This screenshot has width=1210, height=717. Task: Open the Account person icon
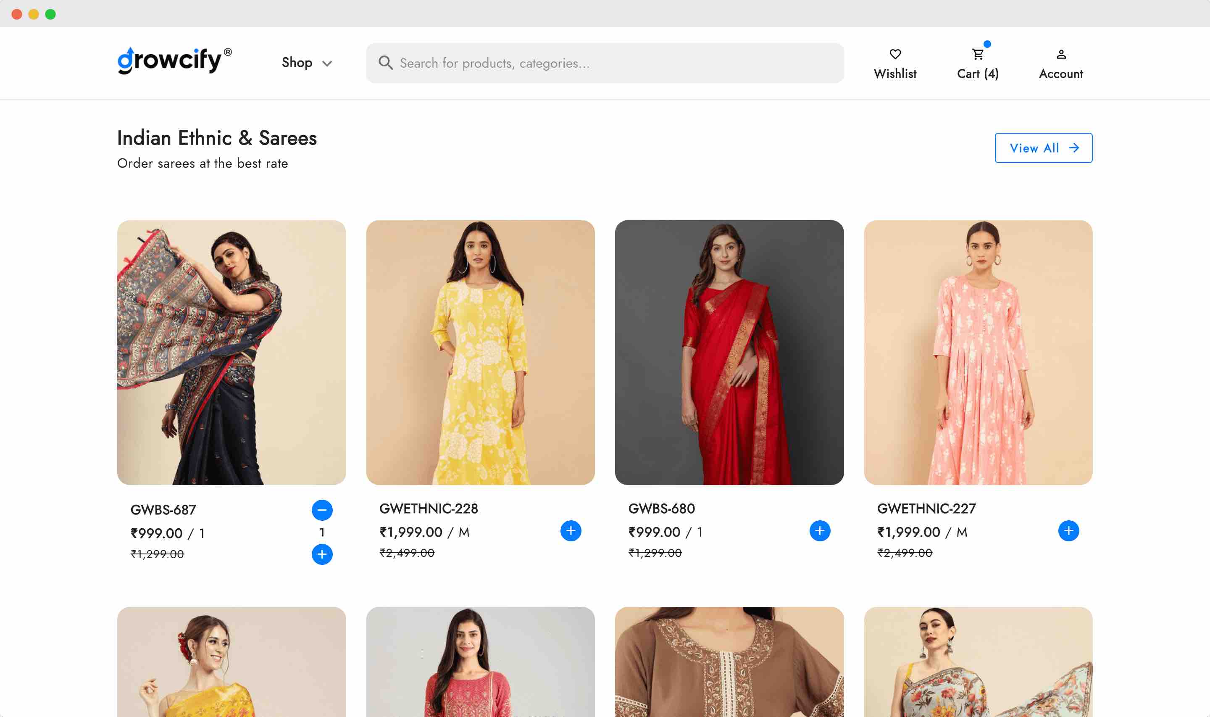click(1061, 54)
